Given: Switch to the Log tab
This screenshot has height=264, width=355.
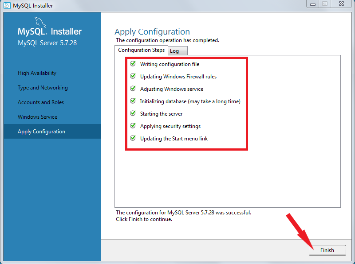Looking at the screenshot, I should (x=178, y=51).
